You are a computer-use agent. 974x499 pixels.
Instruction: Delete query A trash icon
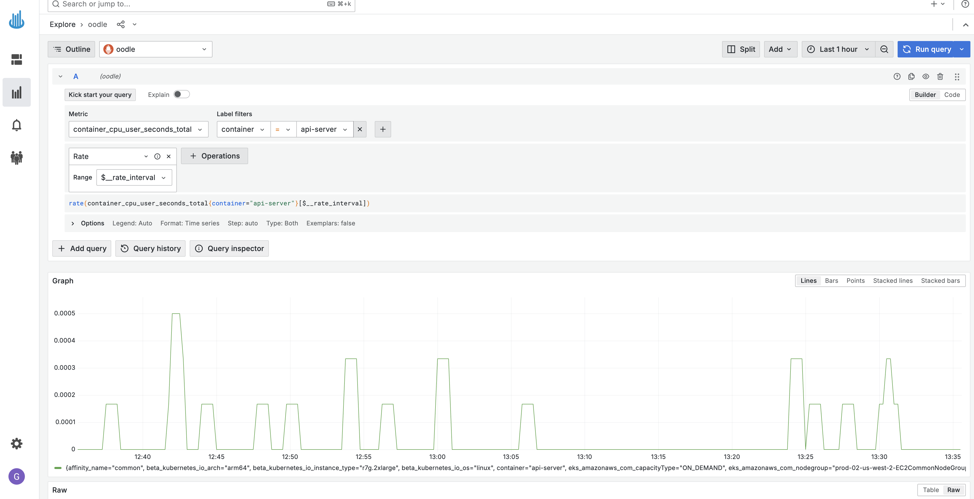(x=940, y=76)
